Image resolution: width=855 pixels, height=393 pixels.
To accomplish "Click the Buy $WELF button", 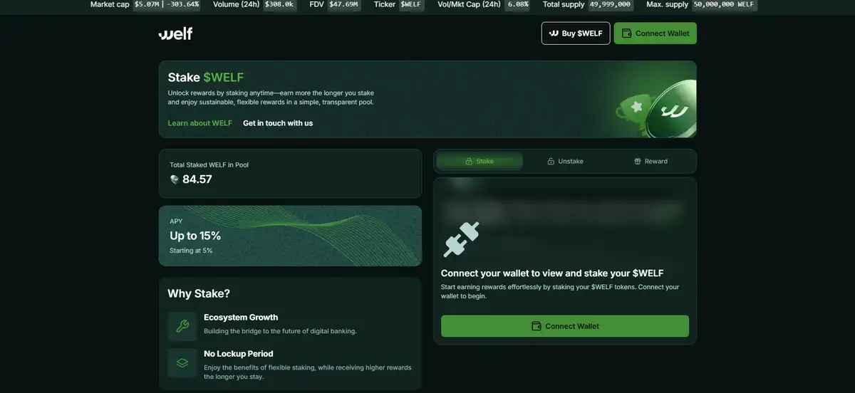I will [x=576, y=33].
